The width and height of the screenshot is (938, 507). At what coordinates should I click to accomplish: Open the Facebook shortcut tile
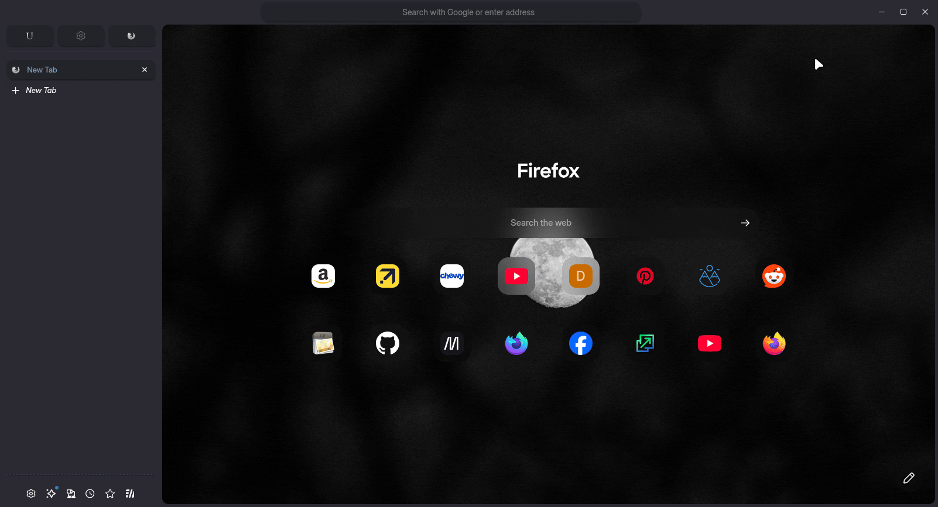(581, 343)
